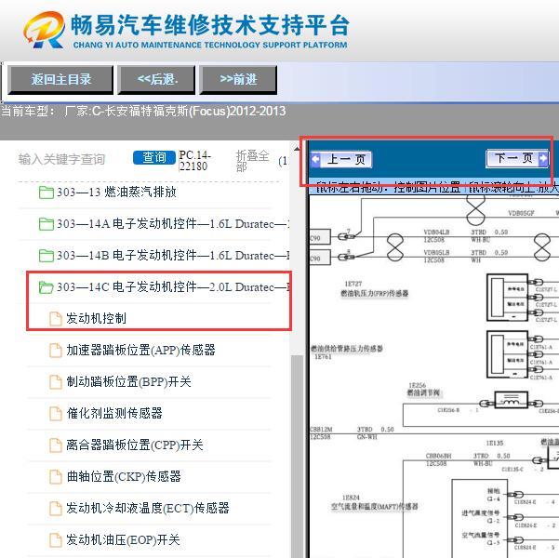This screenshot has height=558, width=559.
Task: Click the 当前车型 vehicle model text
Action: pyautogui.click(x=143, y=112)
